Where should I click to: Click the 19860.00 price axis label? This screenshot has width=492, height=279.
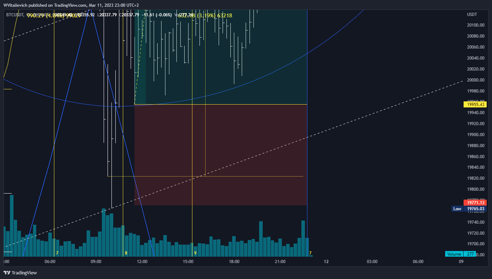pos(476,157)
